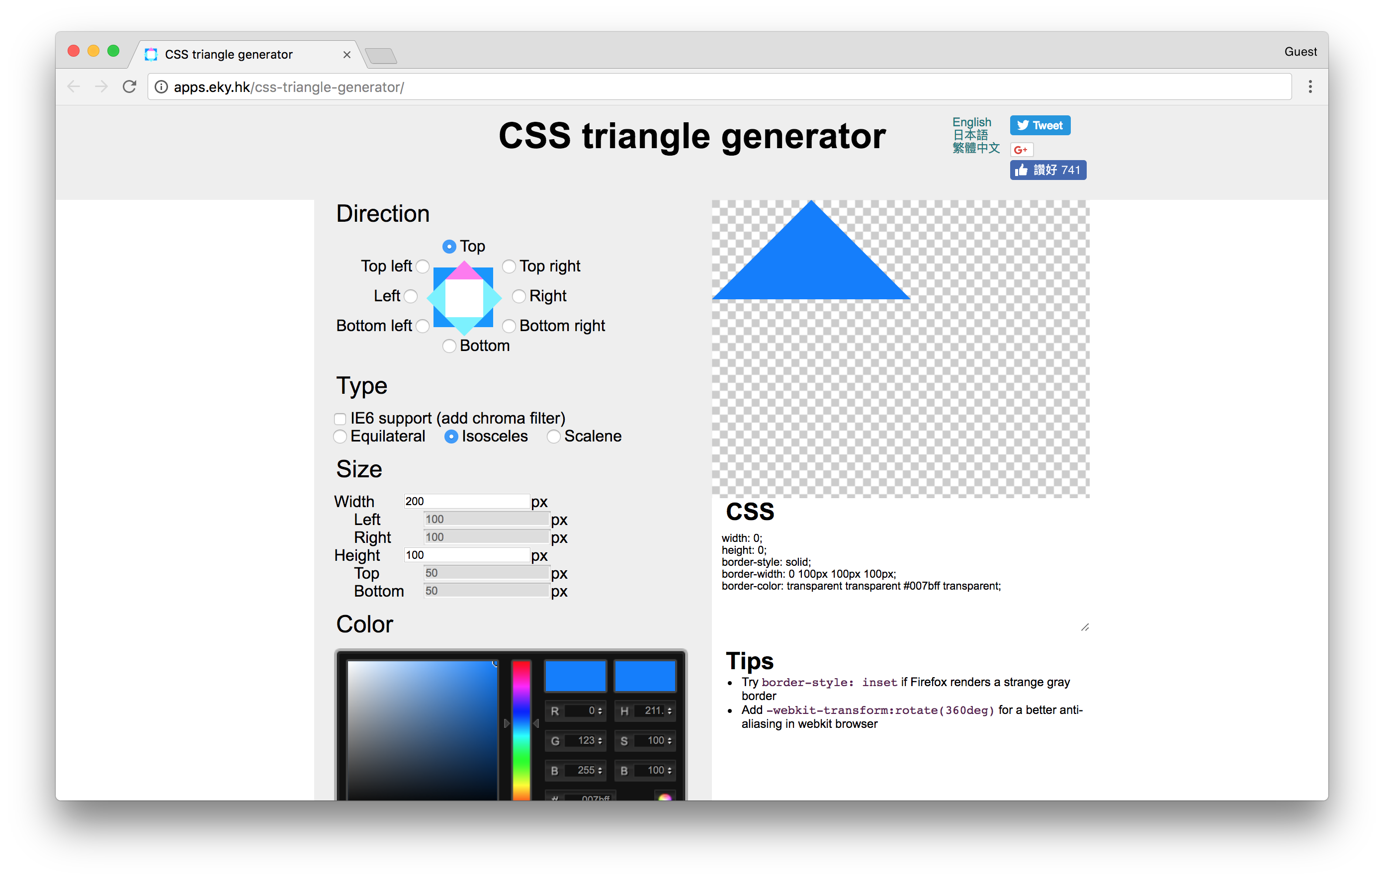
Task: Click the Tweet button
Action: [1039, 125]
